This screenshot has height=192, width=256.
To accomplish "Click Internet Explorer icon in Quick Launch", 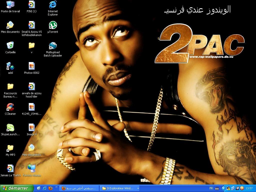I will point(44,188).
